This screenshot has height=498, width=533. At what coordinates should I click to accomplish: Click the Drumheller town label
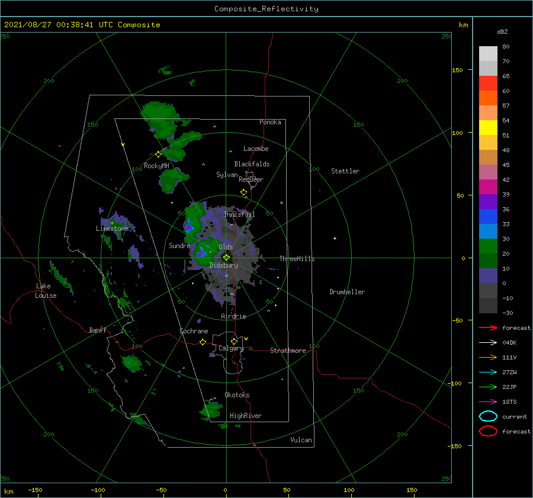click(x=347, y=292)
